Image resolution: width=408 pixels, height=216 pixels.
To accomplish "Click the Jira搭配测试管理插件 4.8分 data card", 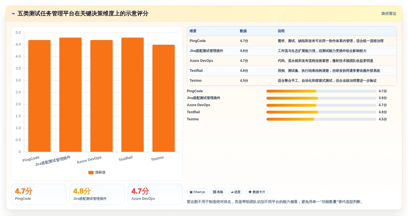I will (x=97, y=194).
